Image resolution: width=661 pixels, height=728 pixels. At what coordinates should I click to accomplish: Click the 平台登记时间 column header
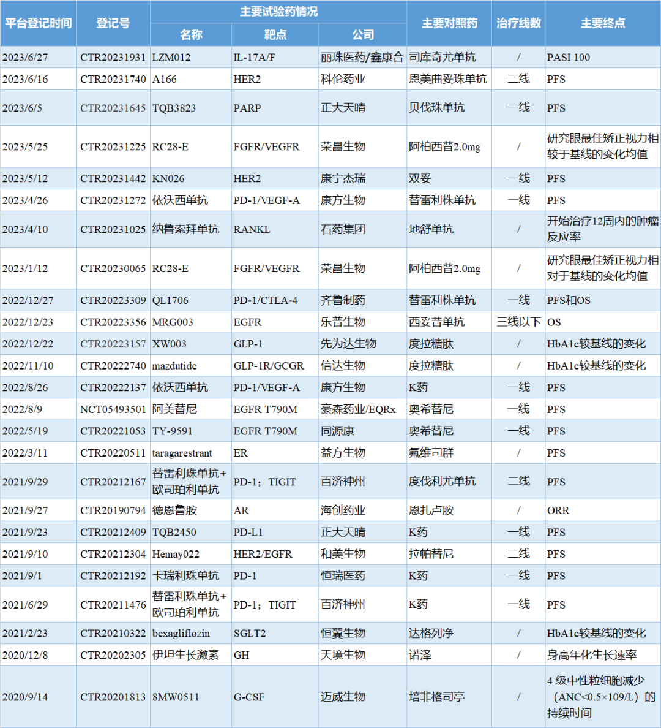click(x=38, y=23)
